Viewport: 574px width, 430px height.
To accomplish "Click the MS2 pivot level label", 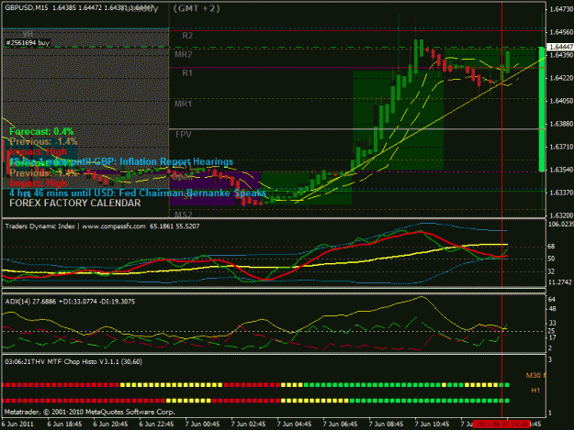I will (183, 215).
